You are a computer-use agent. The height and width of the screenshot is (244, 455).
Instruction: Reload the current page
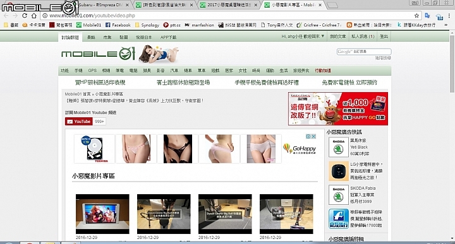25,16
